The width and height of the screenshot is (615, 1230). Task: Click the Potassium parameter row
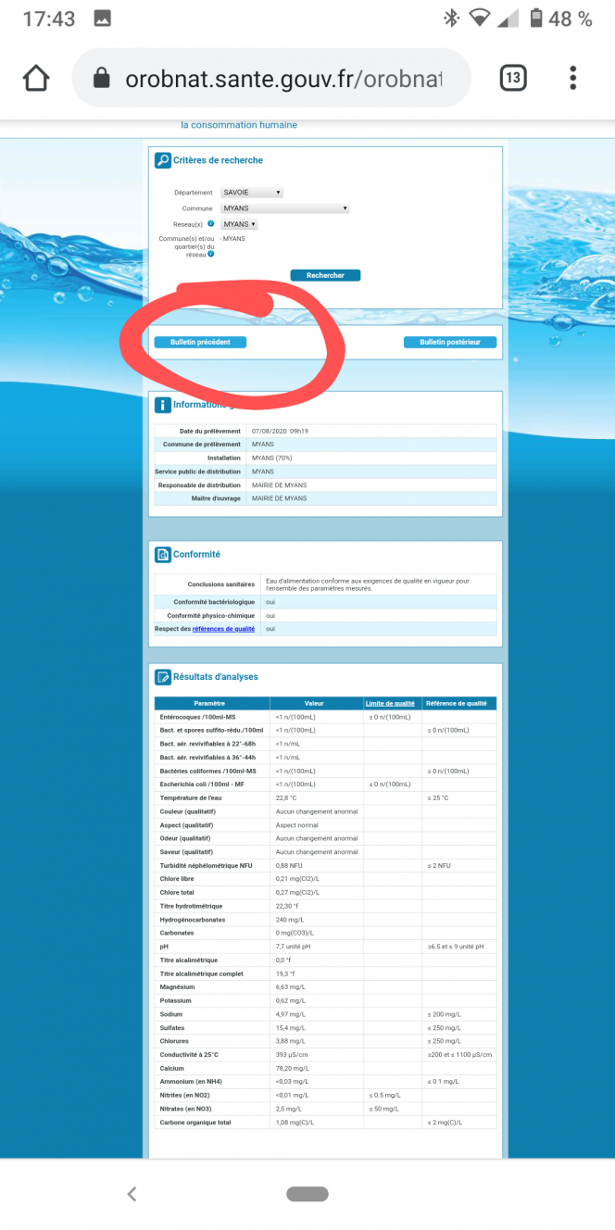326,1001
